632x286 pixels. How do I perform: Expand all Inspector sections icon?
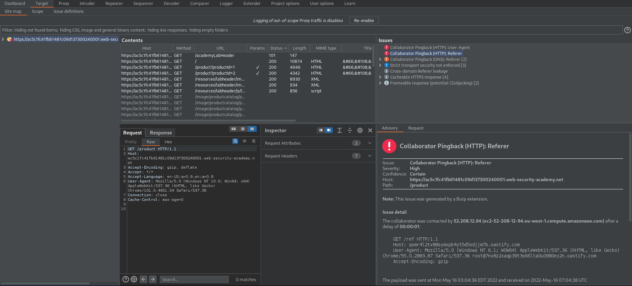pos(339,130)
